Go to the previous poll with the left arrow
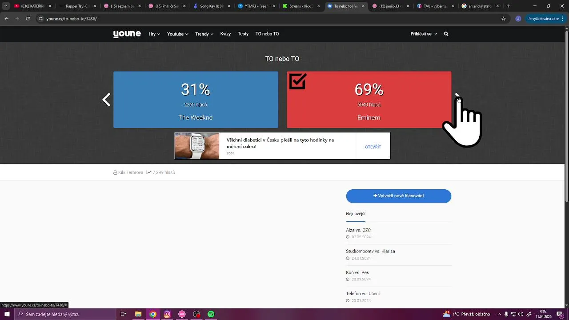Viewport: 569px width, 320px height. pyautogui.click(x=106, y=100)
